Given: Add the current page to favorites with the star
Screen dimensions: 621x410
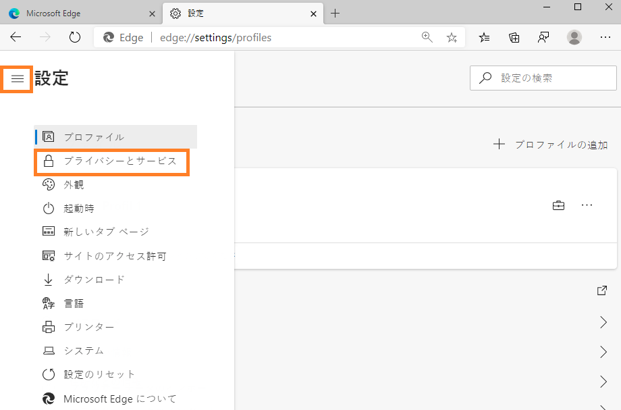Looking at the screenshot, I should tap(452, 38).
